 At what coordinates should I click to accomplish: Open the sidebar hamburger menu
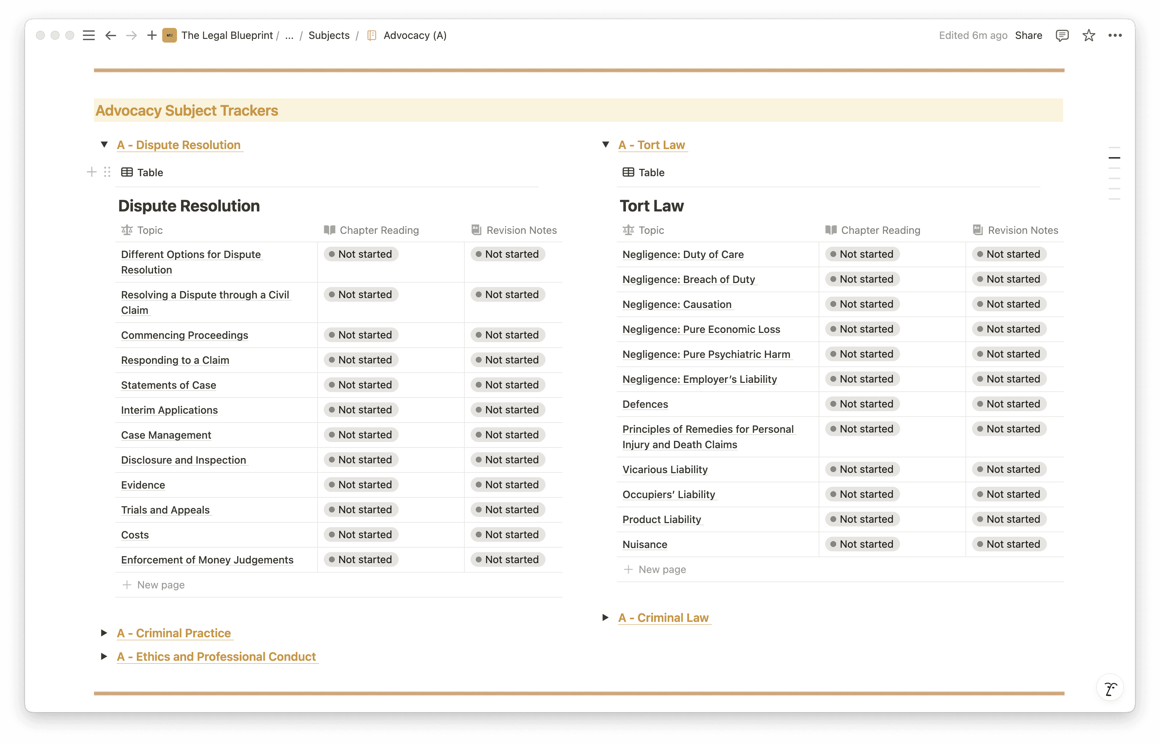click(x=89, y=35)
